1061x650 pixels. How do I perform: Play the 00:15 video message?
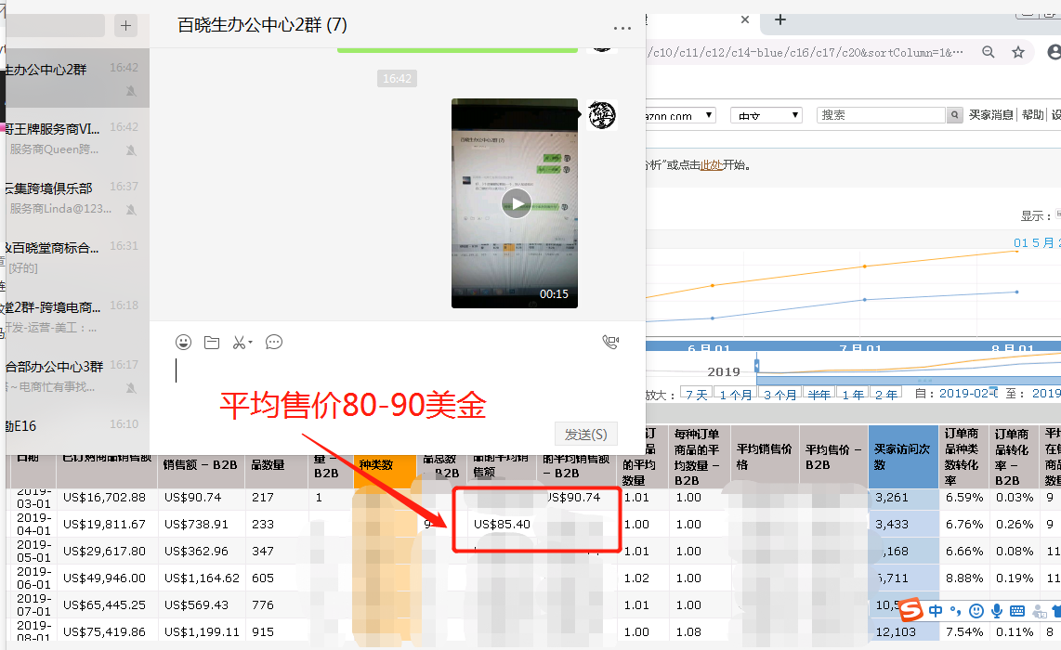pos(515,203)
